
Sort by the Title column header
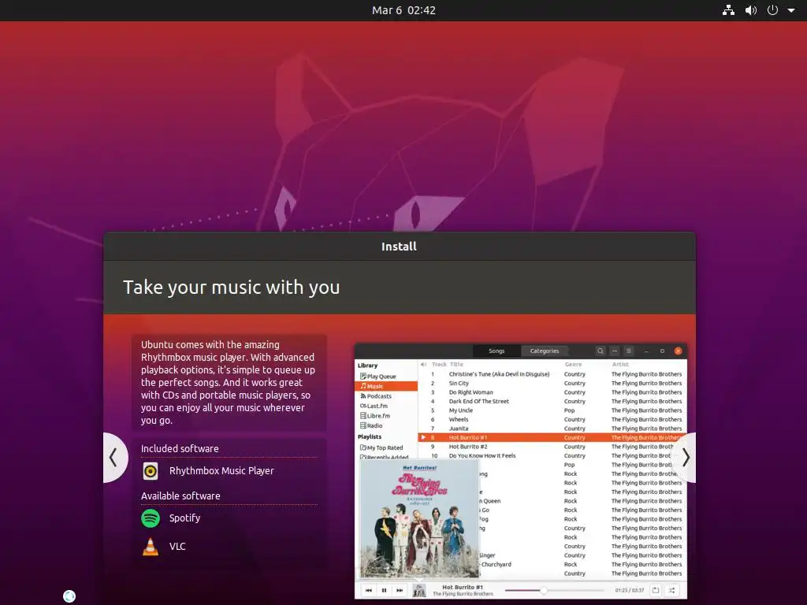pos(456,364)
